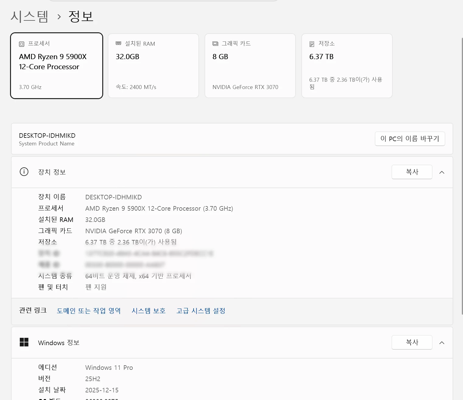Click the Windows 정보 section title
Viewport: 463px width, 400px height.
coord(59,343)
